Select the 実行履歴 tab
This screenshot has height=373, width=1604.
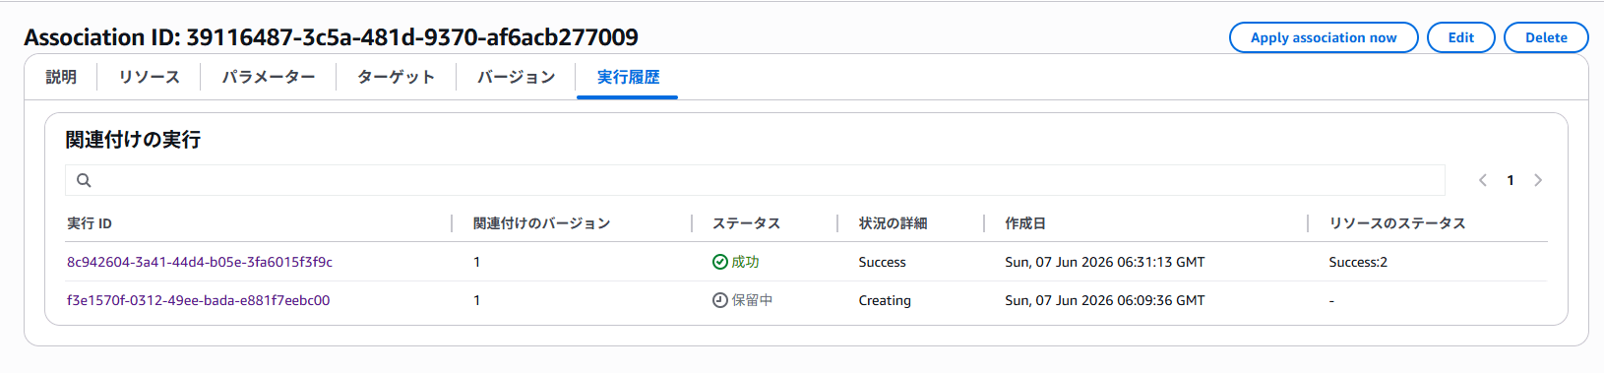[628, 77]
